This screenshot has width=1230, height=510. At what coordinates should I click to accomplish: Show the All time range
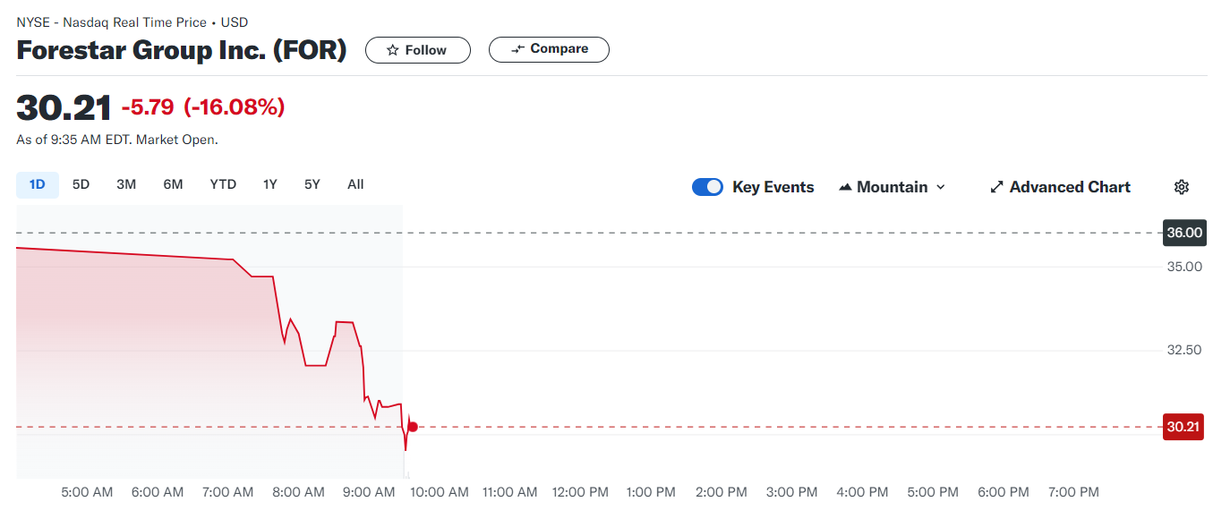tap(355, 184)
